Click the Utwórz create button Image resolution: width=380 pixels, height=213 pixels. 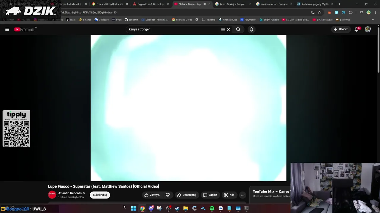coord(341,29)
